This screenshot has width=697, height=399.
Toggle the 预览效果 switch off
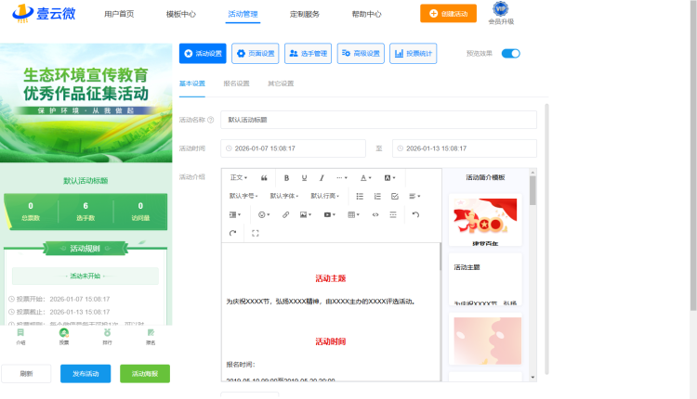510,54
